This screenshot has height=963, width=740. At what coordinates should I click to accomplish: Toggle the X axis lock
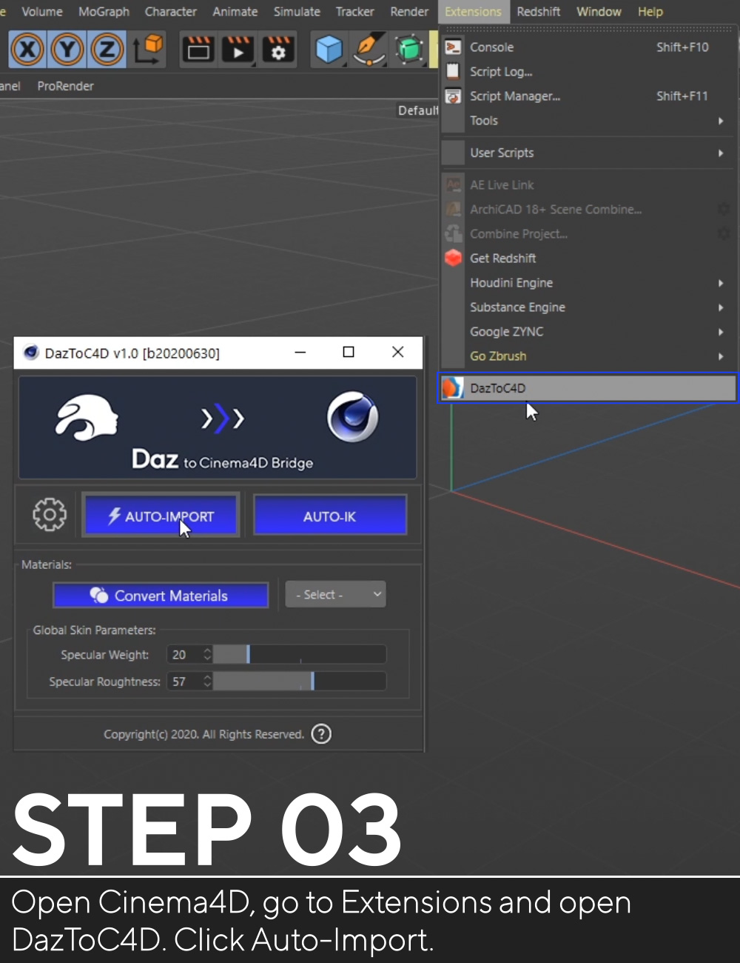pos(27,50)
